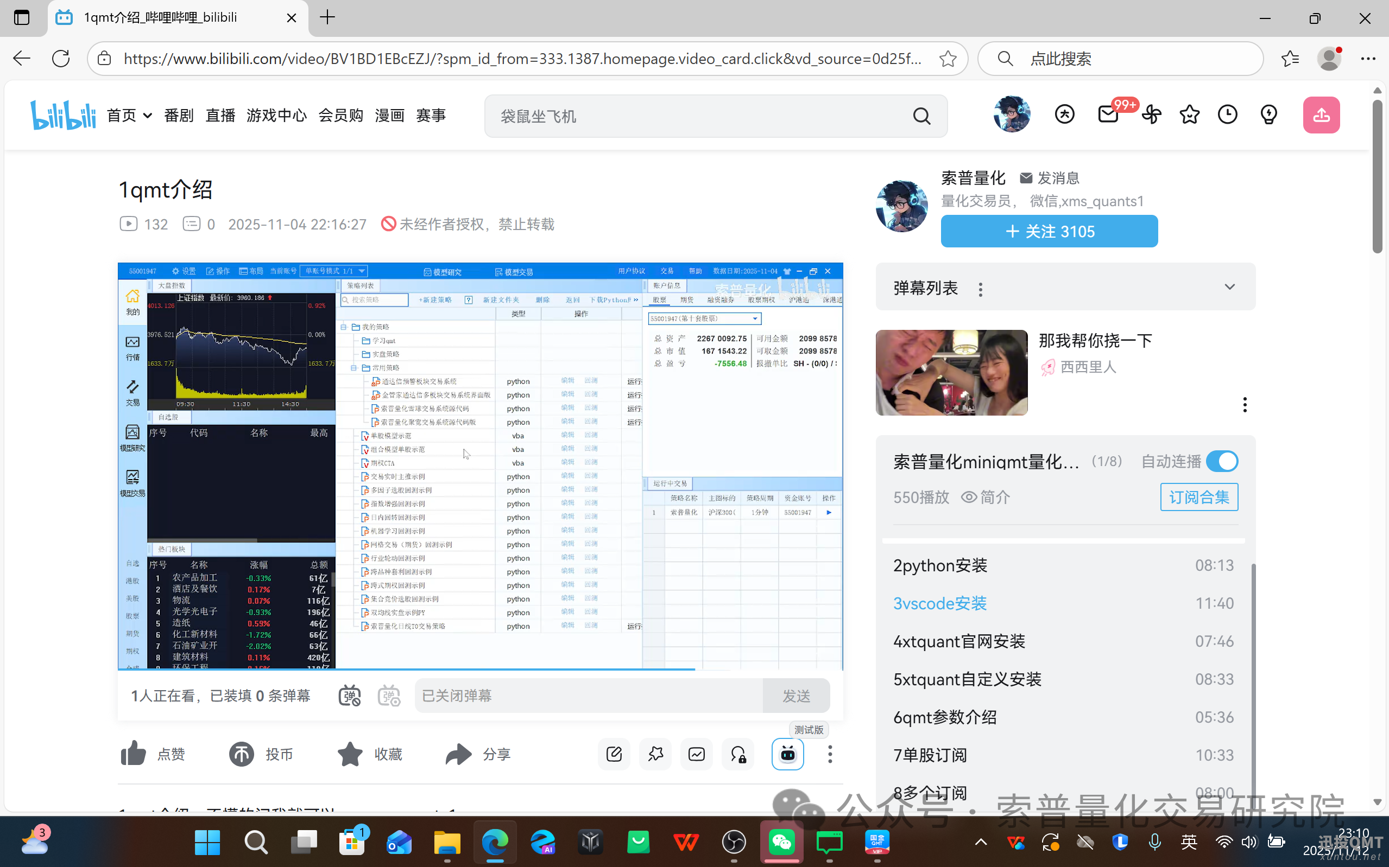Click the 关注 3105 follow button
This screenshot has height=867, width=1389.
click(1049, 231)
